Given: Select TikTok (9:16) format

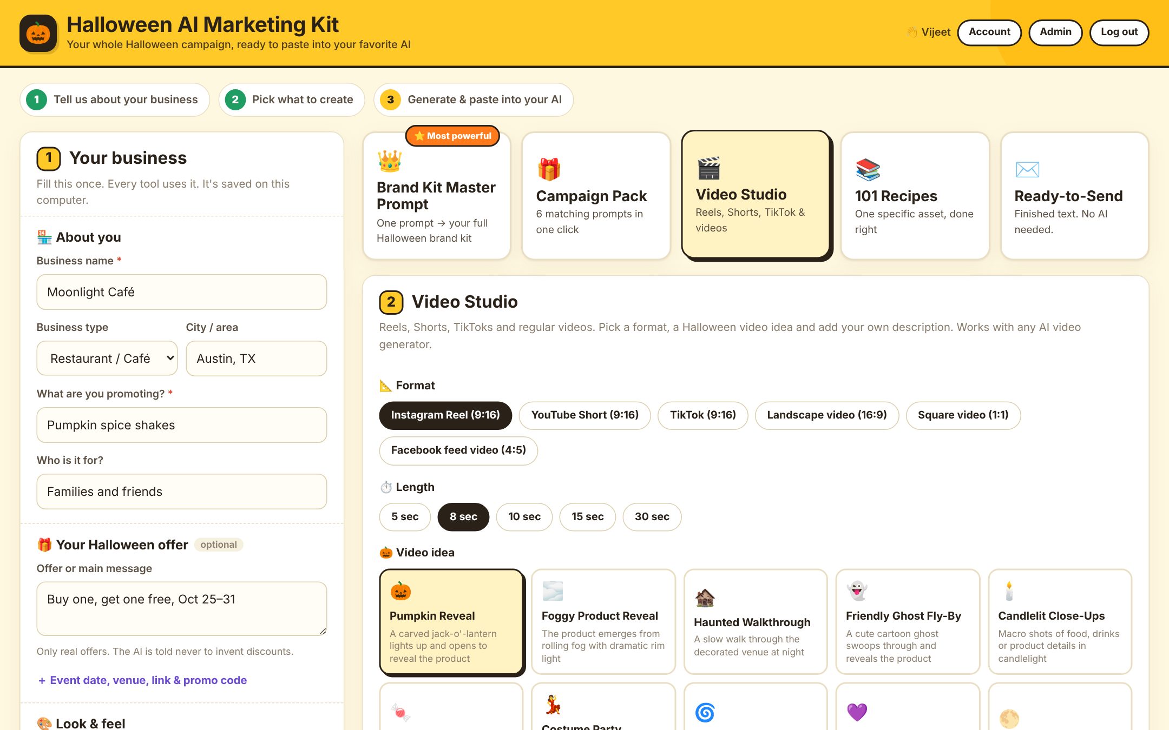Looking at the screenshot, I should click(702, 415).
